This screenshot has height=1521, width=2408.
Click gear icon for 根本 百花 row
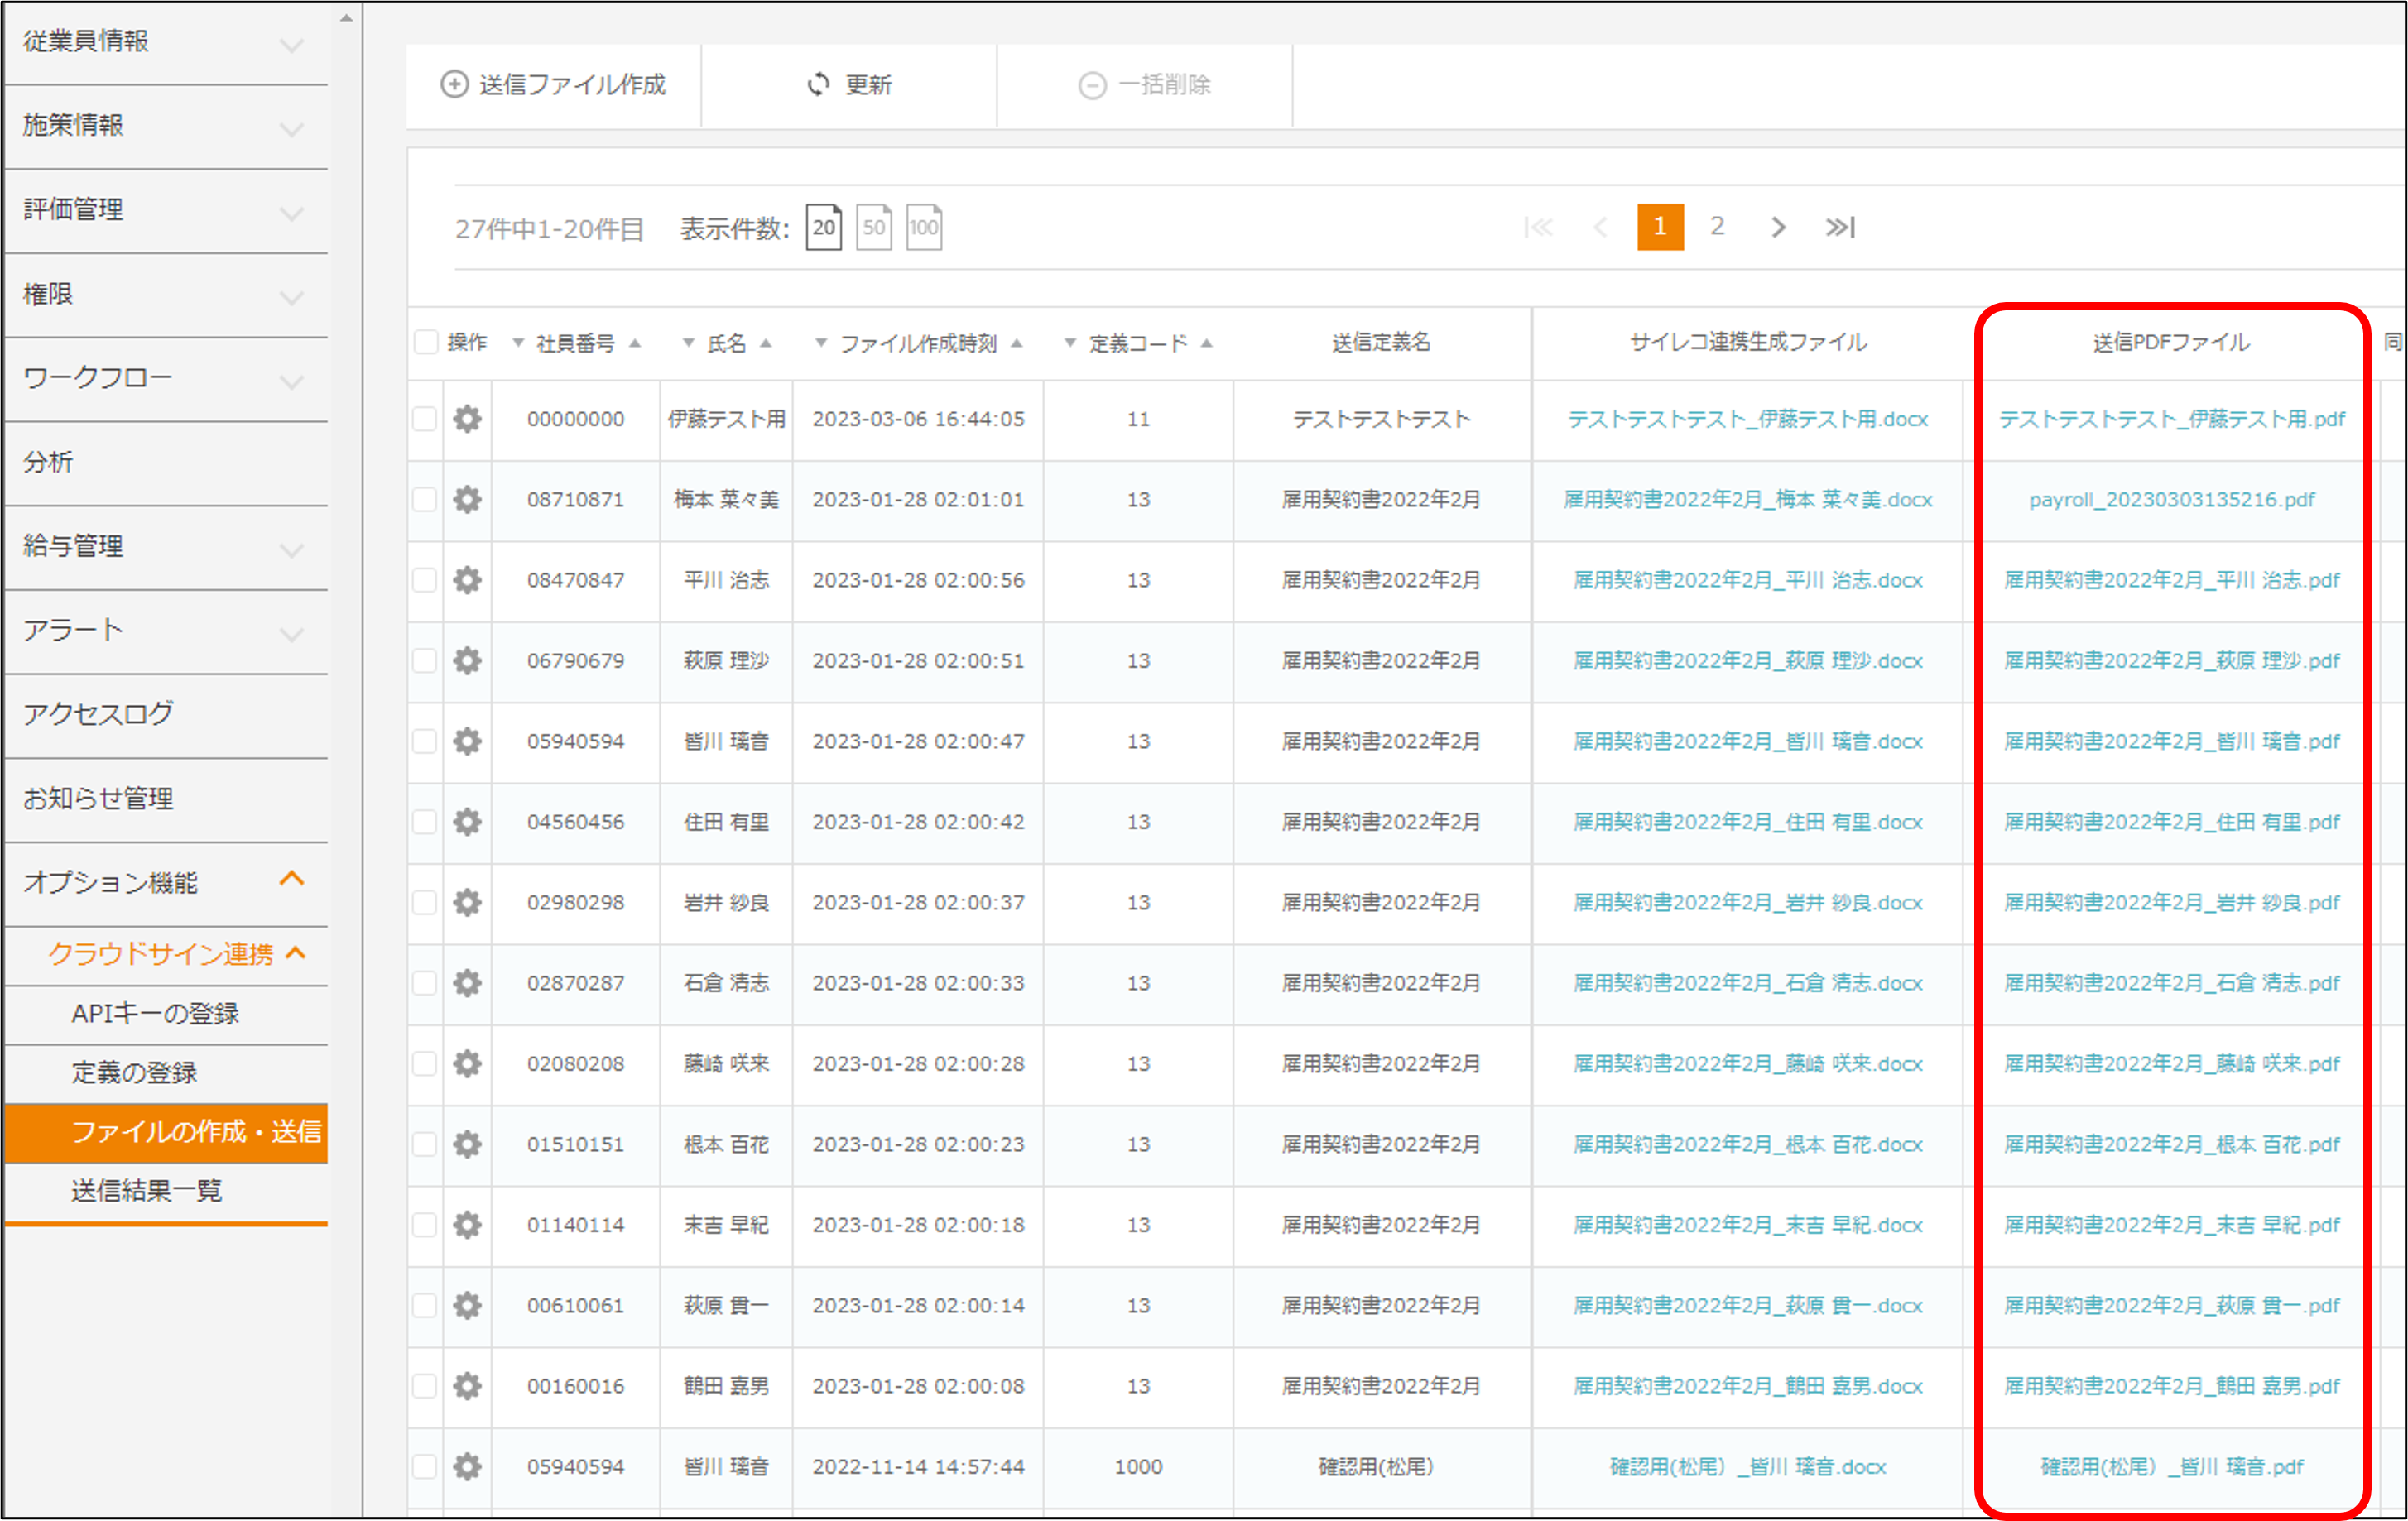tap(467, 1144)
